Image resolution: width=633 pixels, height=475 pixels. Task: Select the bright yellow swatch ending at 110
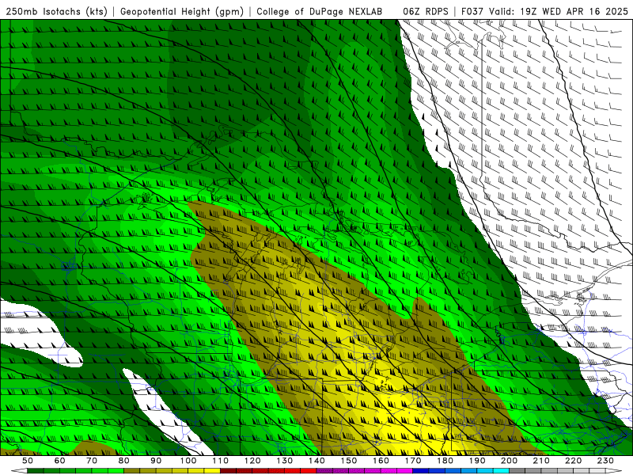click(x=212, y=471)
